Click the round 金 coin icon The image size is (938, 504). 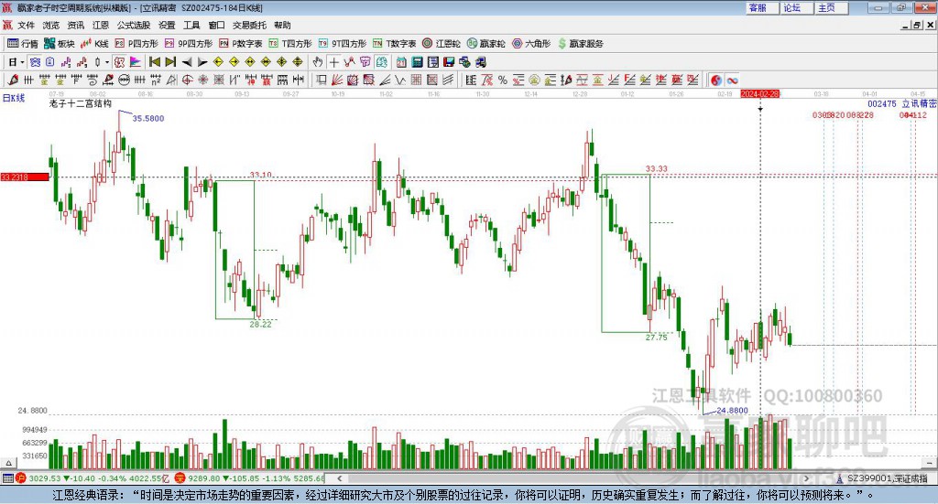click(534, 80)
